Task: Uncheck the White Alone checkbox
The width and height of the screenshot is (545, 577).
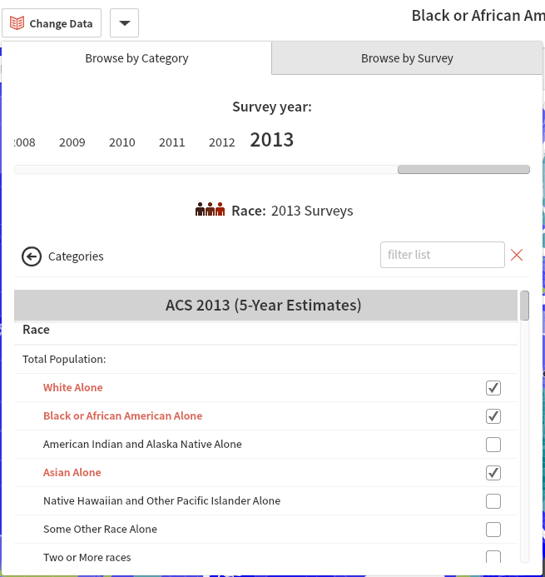Action: tap(493, 388)
